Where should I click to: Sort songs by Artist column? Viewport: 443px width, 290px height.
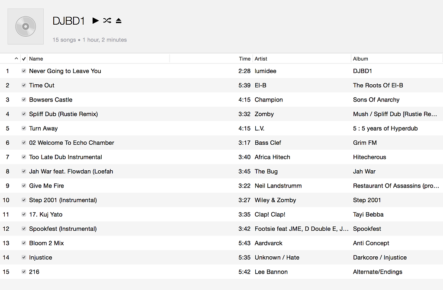pyautogui.click(x=261, y=59)
